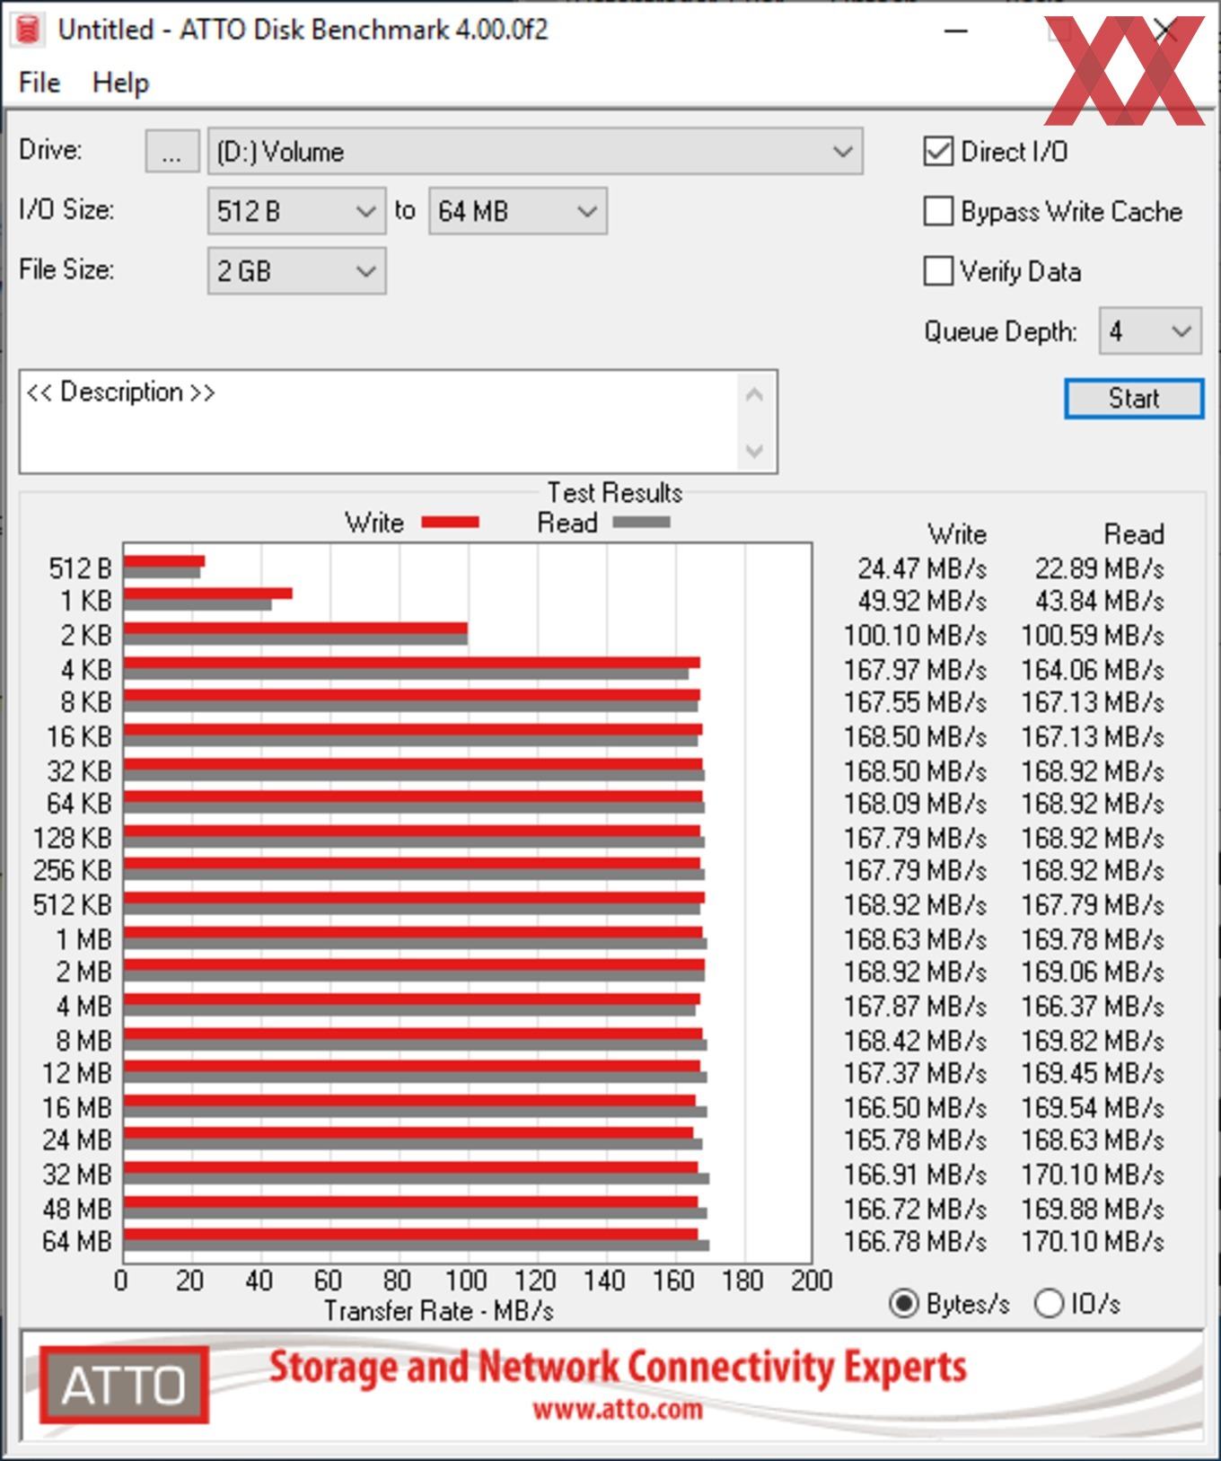The width and height of the screenshot is (1221, 1461).
Task: Click the 100.10 MB/s write value
Action: point(915,635)
